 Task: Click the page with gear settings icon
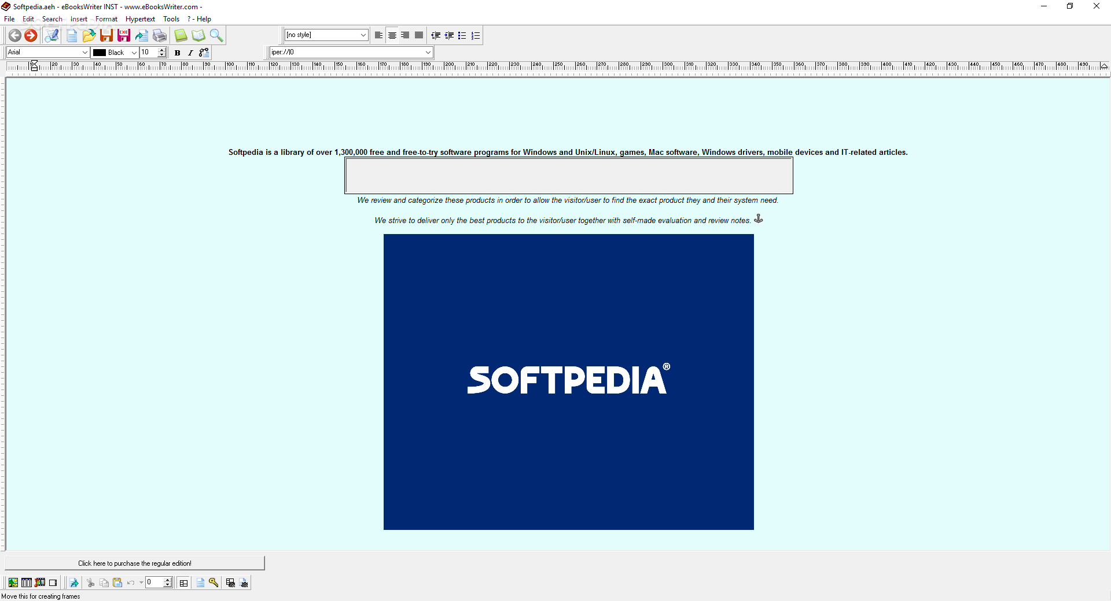click(244, 583)
